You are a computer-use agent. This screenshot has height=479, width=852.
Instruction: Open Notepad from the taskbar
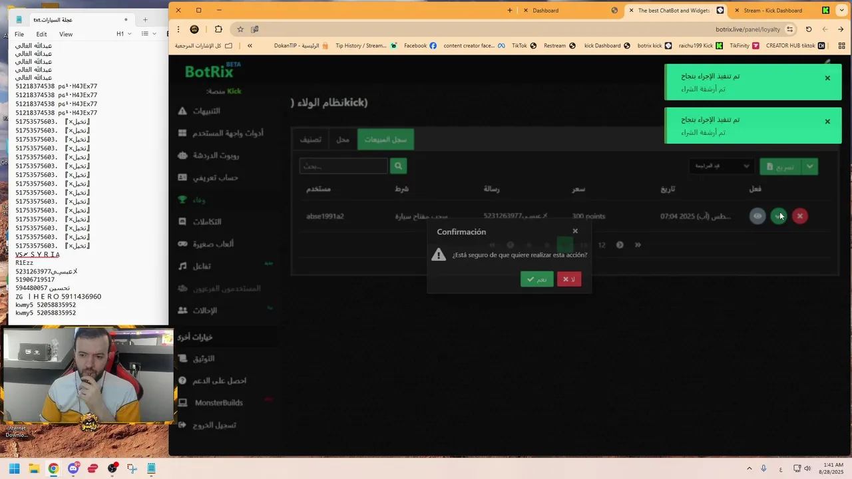click(x=151, y=468)
